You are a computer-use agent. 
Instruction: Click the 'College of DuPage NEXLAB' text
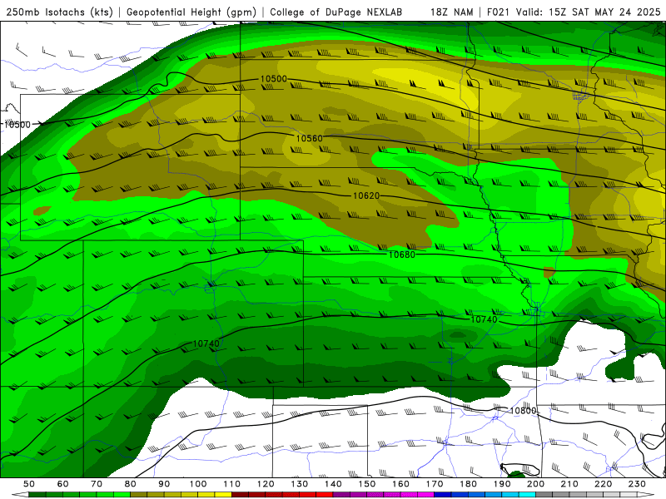coord(336,12)
